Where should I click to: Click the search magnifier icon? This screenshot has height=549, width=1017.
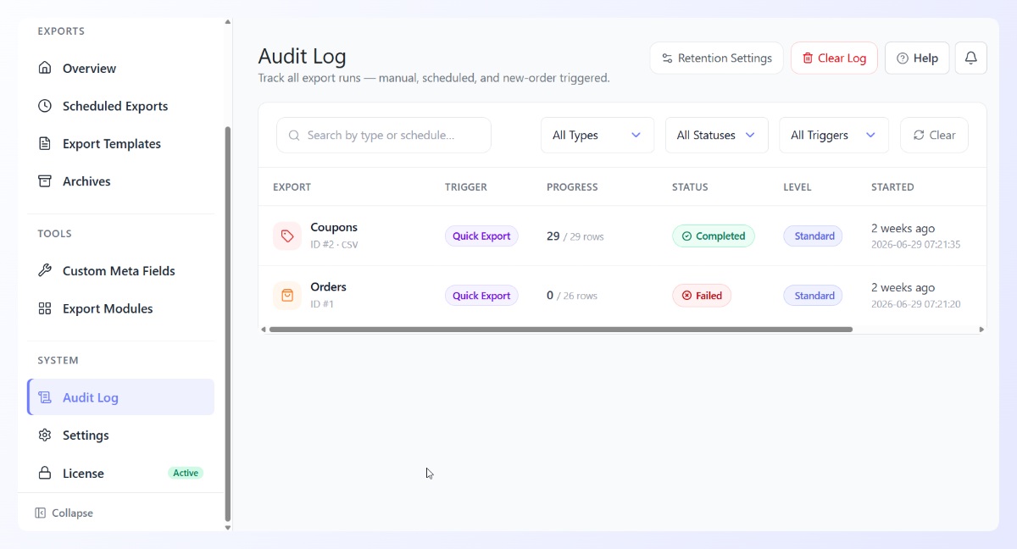click(294, 136)
